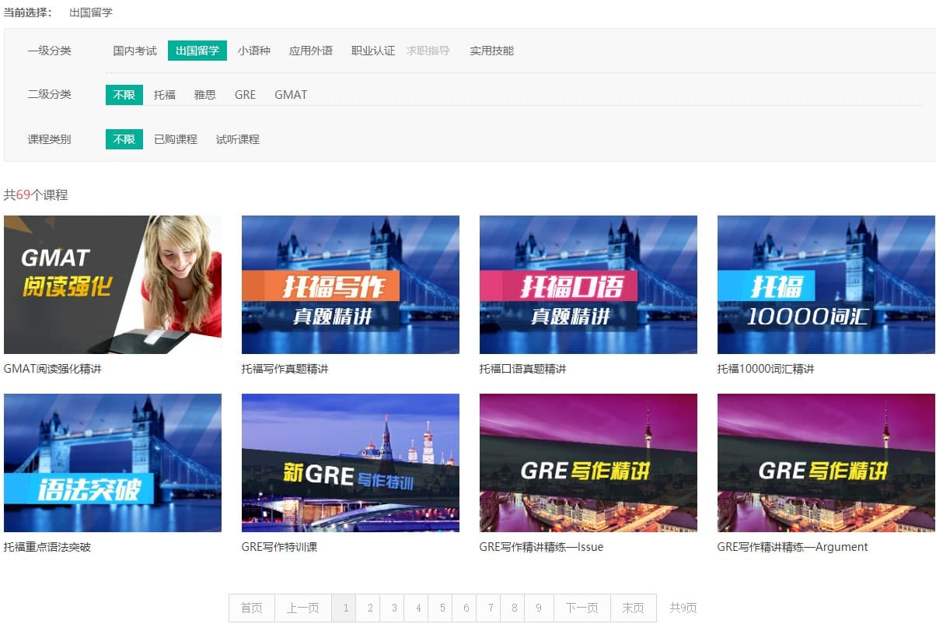Click the 托福重点语法突破 title link
This screenshot has width=936, height=624.
pyautogui.click(x=47, y=547)
